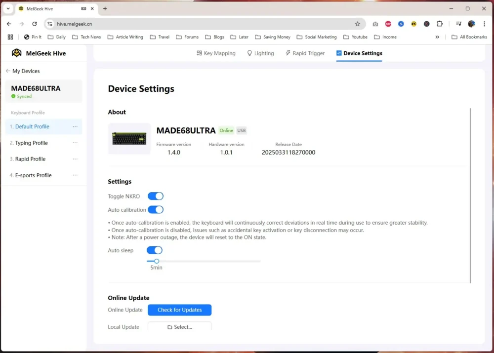
Task: Click the MADE68ULTRA keyboard thumbnail
Action: (129, 139)
